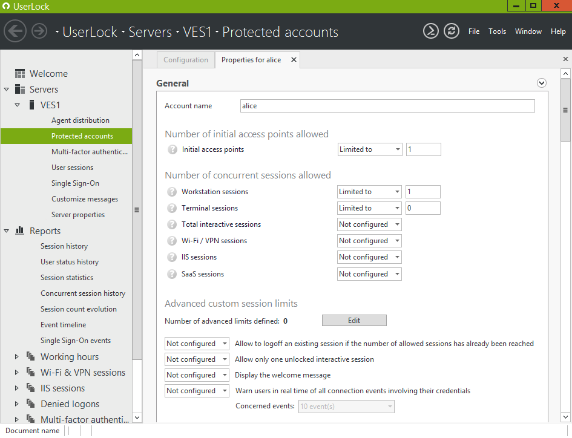Close the tab panel with the far-right X
Screen dimensions: 572x438
[565, 59]
